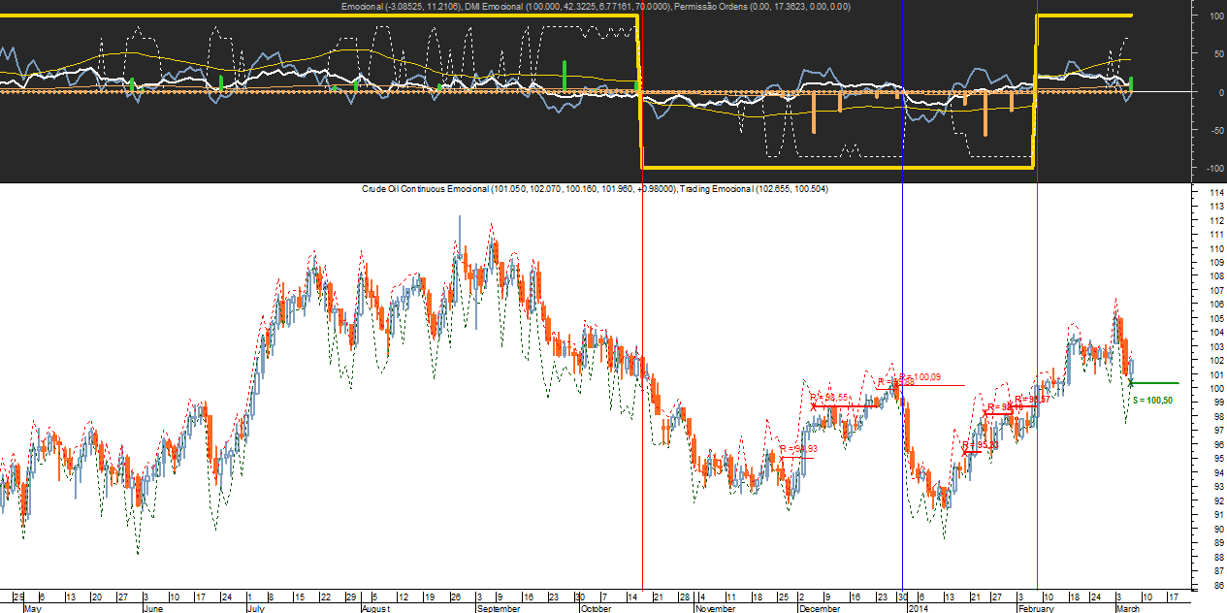Click the R = 98,55 resistance label
Image resolution: width=1227 pixels, height=613 pixels.
830,398
